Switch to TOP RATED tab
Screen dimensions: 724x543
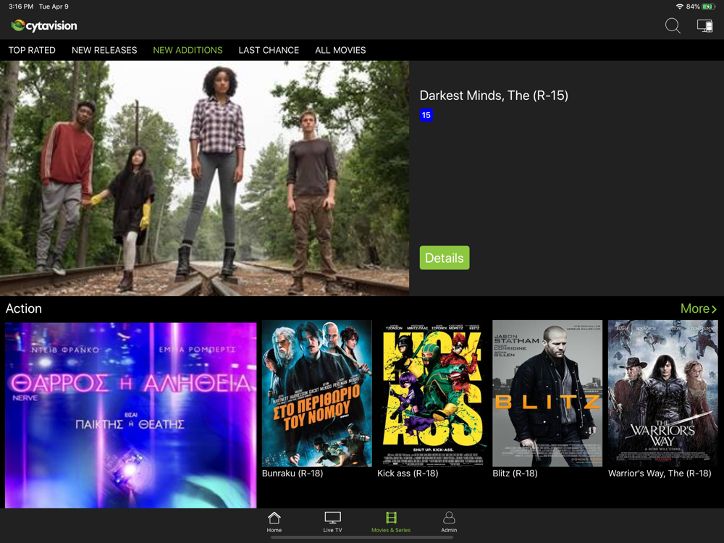click(x=32, y=50)
